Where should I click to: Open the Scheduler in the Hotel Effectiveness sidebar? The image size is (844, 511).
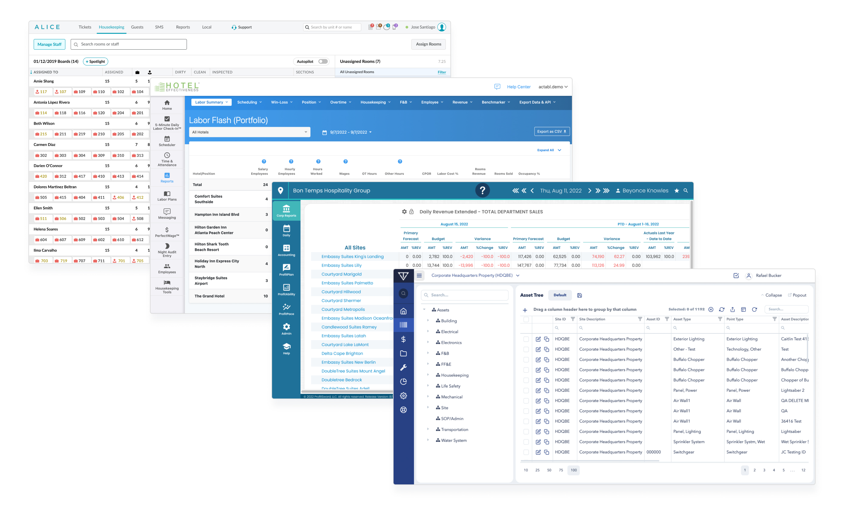coord(167,141)
